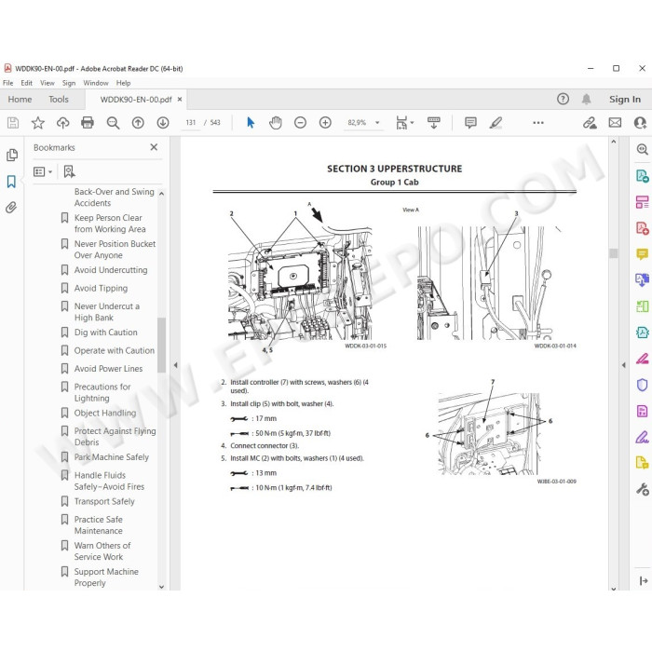Close the WDDK90-EN-00.pdf tab
The image size is (652, 652).
tap(180, 100)
